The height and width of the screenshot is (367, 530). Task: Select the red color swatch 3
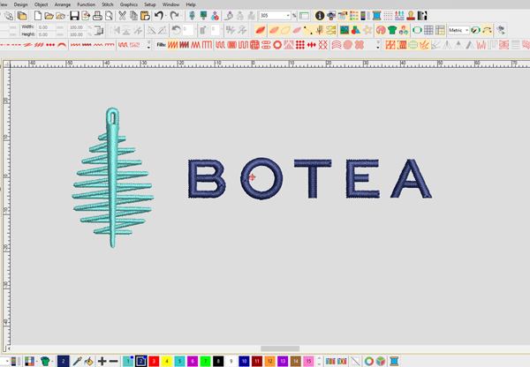tap(154, 361)
